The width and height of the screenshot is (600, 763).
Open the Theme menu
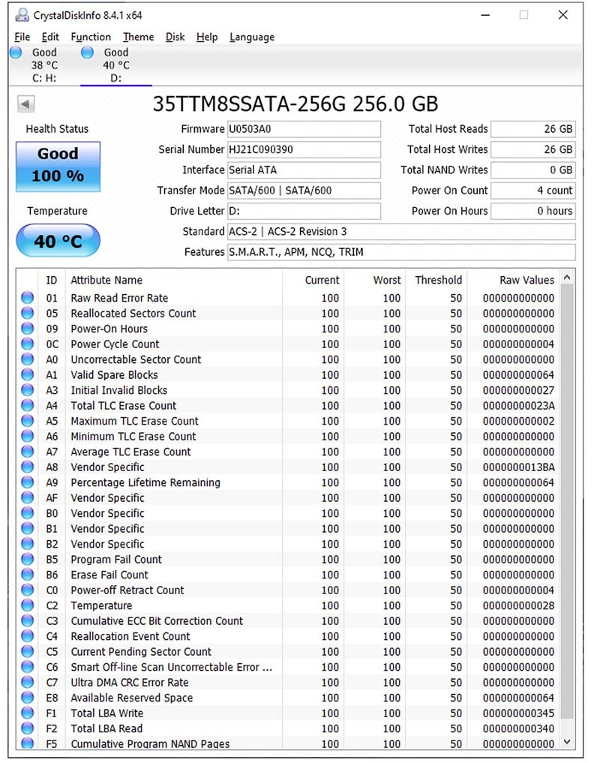coord(138,37)
